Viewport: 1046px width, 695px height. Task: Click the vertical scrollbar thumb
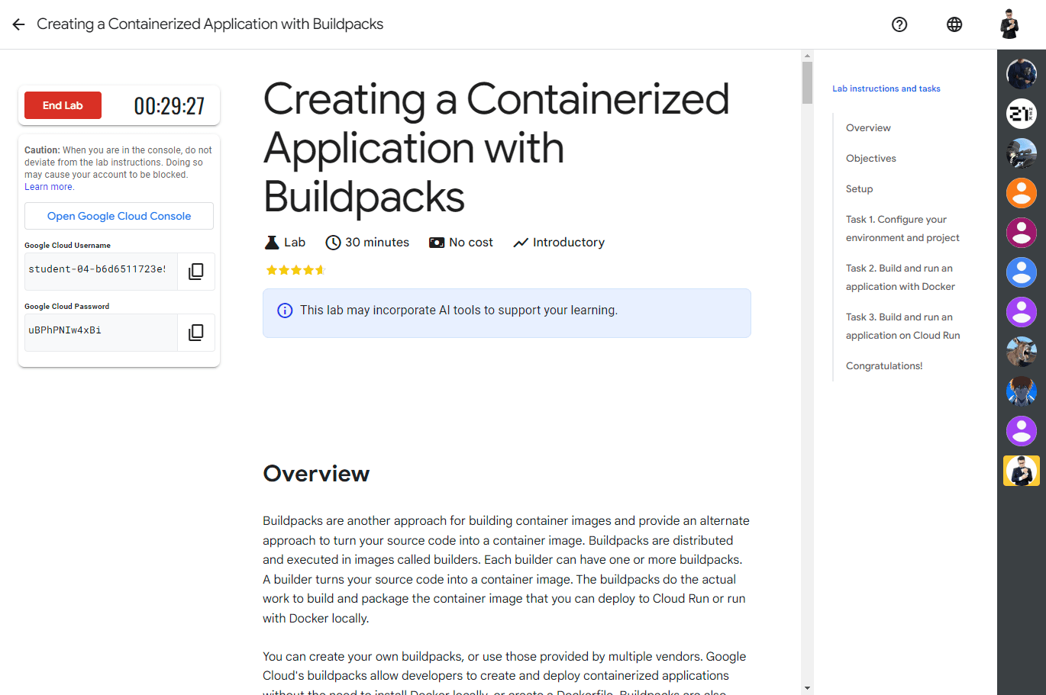[807, 83]
